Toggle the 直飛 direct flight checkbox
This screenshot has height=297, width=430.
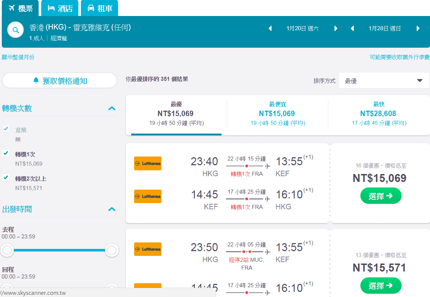[6, 128]
